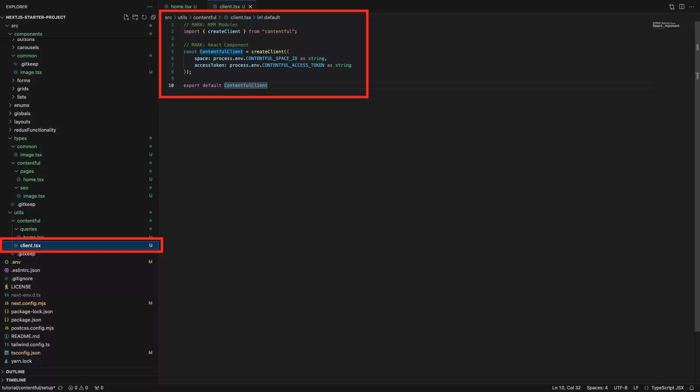Open the notifications bell in status bar
This screenshot has width=700, height=392.
(x=692, y=388)
